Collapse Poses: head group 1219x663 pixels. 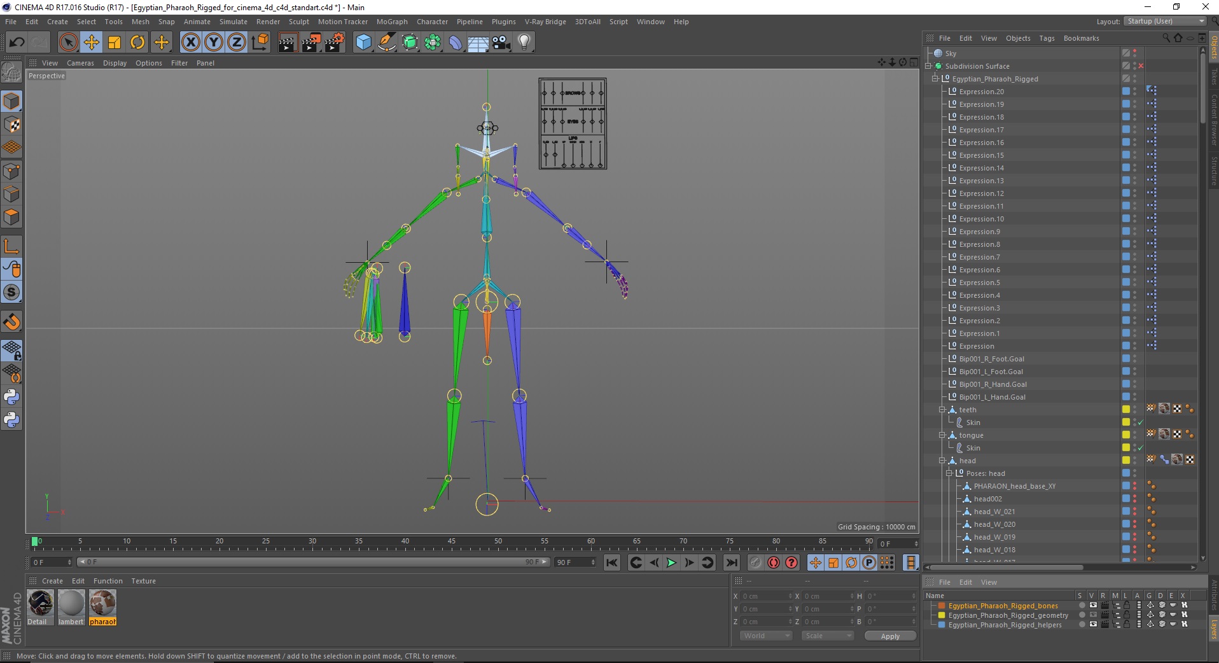[949, 473]
